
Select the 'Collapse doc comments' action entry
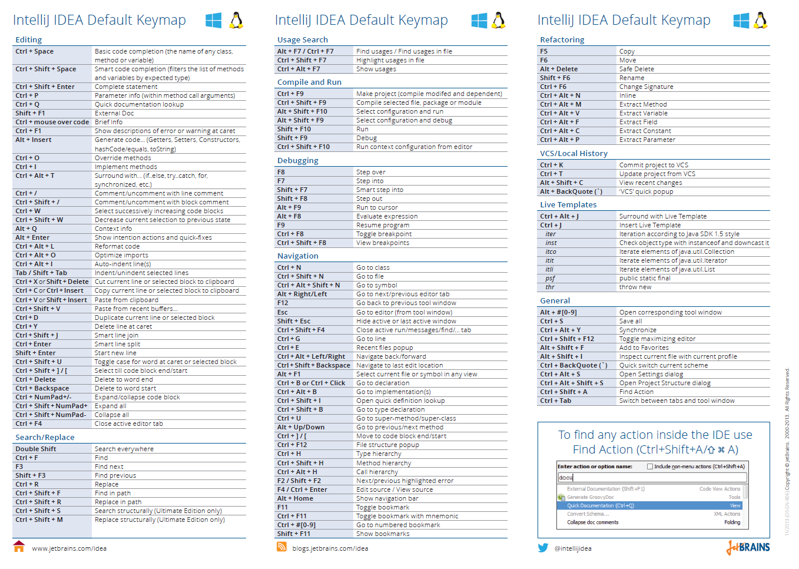click(x=592, y=522)
